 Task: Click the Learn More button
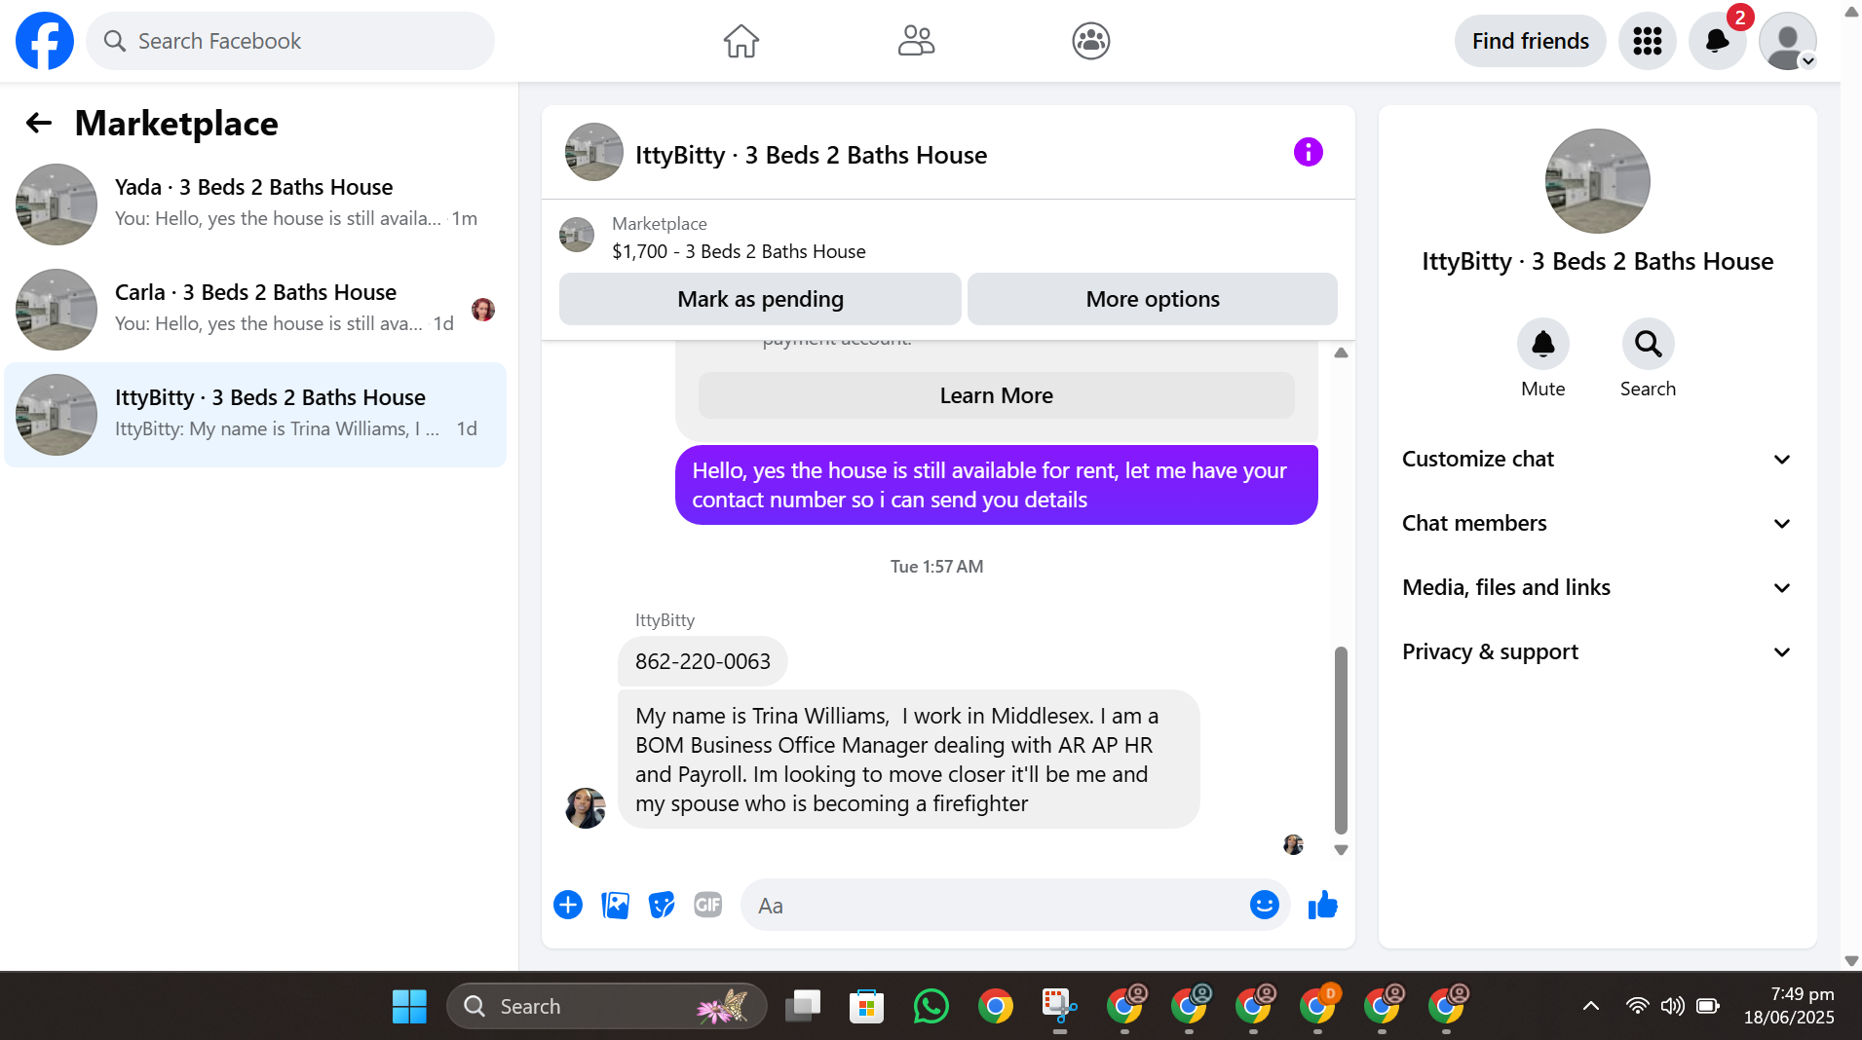(x=996, y=395)
